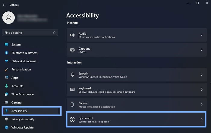Click the user profile avatar
Screen dimensions: 211x133
[x=9, y=18]
